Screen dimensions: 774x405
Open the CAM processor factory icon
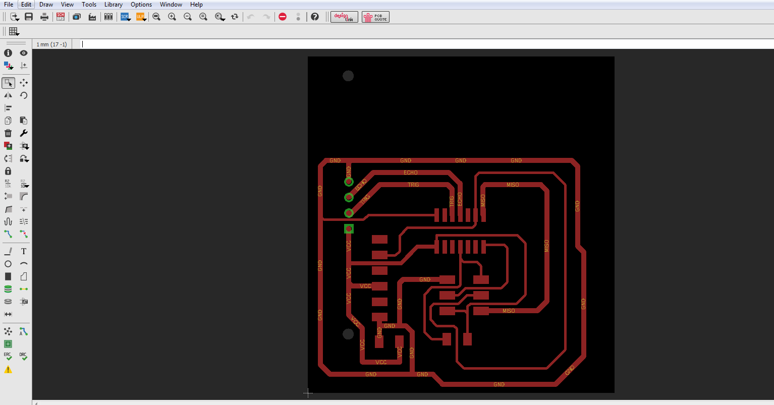(x=92, y=17)
